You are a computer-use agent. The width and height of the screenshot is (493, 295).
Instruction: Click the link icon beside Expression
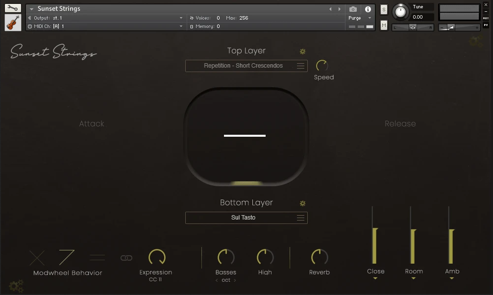(125, 258)
